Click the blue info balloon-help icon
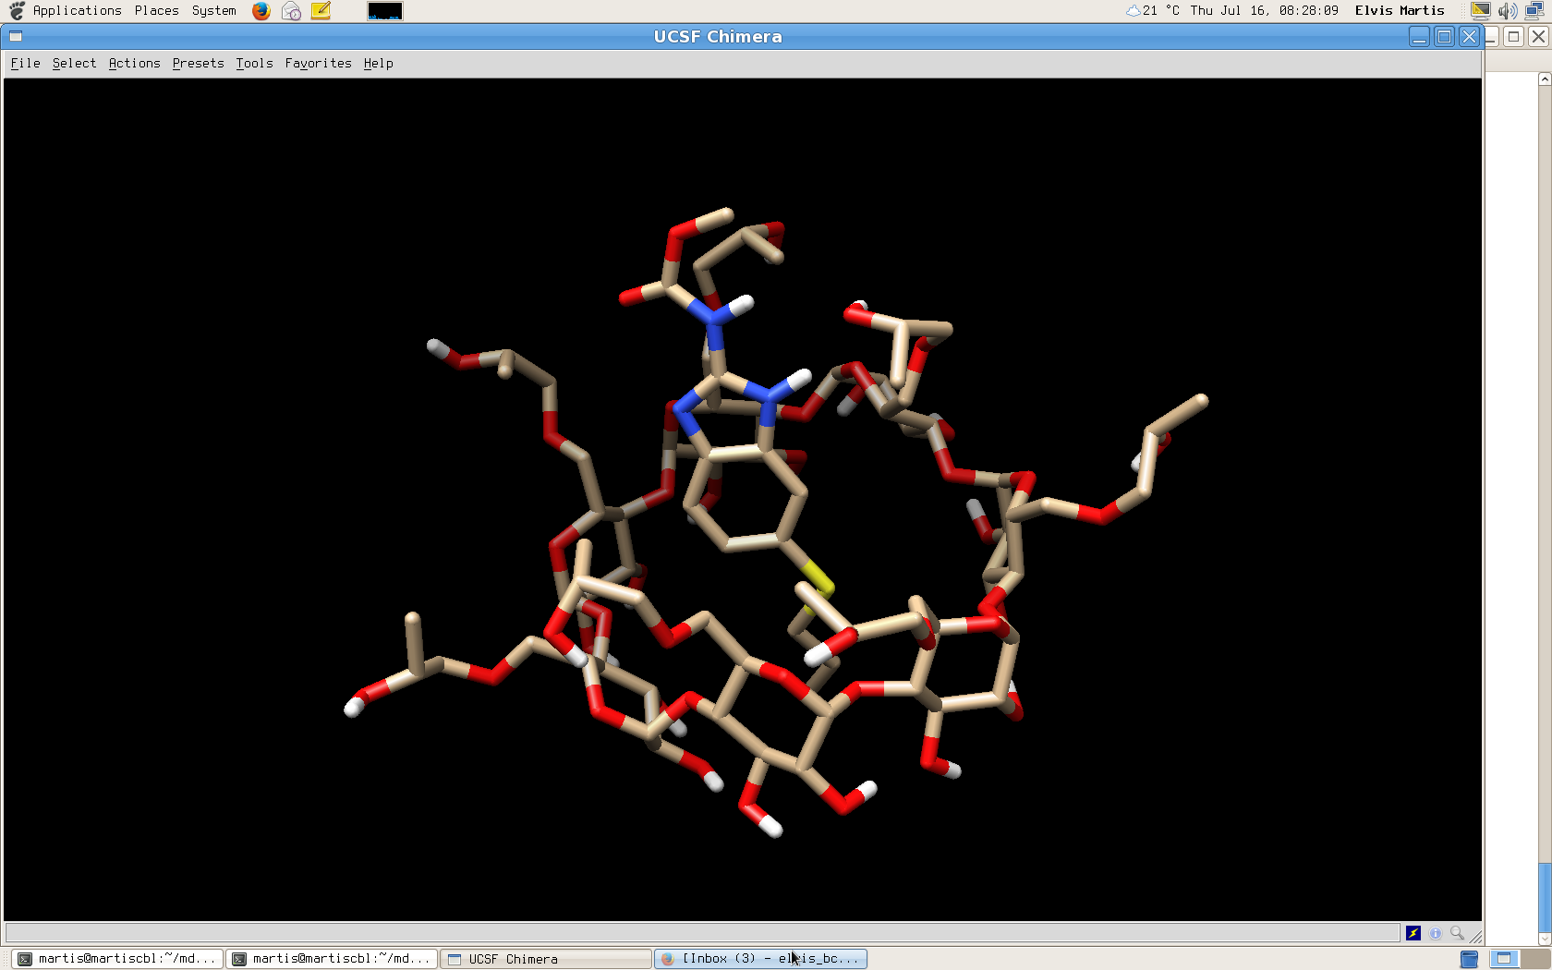The width and height of the screenshot is (1552, 970). [1435, 933]
